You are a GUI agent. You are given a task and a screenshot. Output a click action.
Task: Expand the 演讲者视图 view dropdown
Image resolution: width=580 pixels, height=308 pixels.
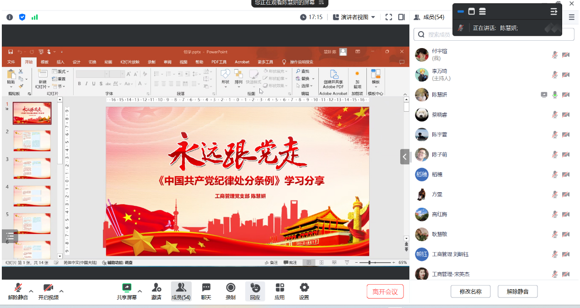coord(354,17)
